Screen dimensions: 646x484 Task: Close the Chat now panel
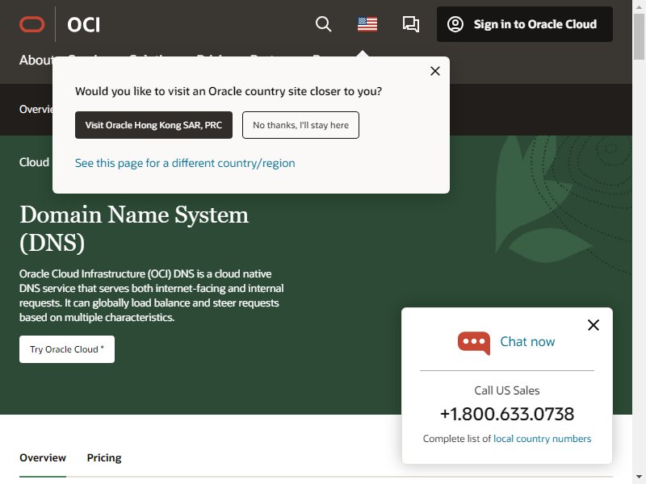(x=594, y=325)
